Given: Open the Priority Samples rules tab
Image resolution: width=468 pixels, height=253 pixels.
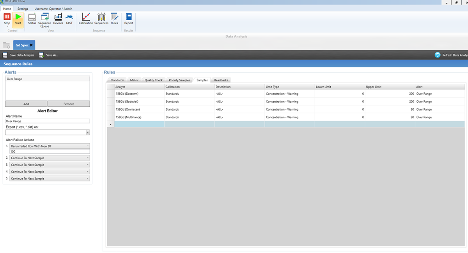Looking at the screenshot, I should [x=179, y=80].
